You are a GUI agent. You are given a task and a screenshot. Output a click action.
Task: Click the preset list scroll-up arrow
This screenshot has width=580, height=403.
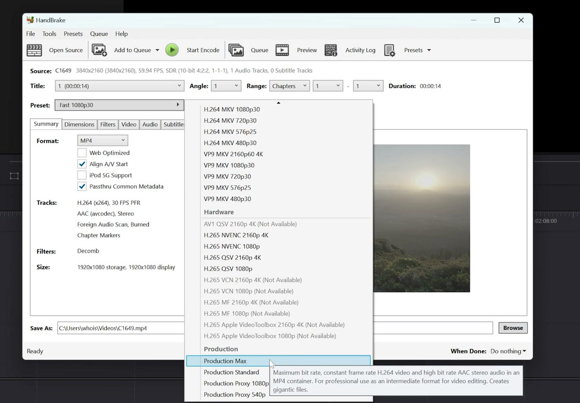click(278, 102)
